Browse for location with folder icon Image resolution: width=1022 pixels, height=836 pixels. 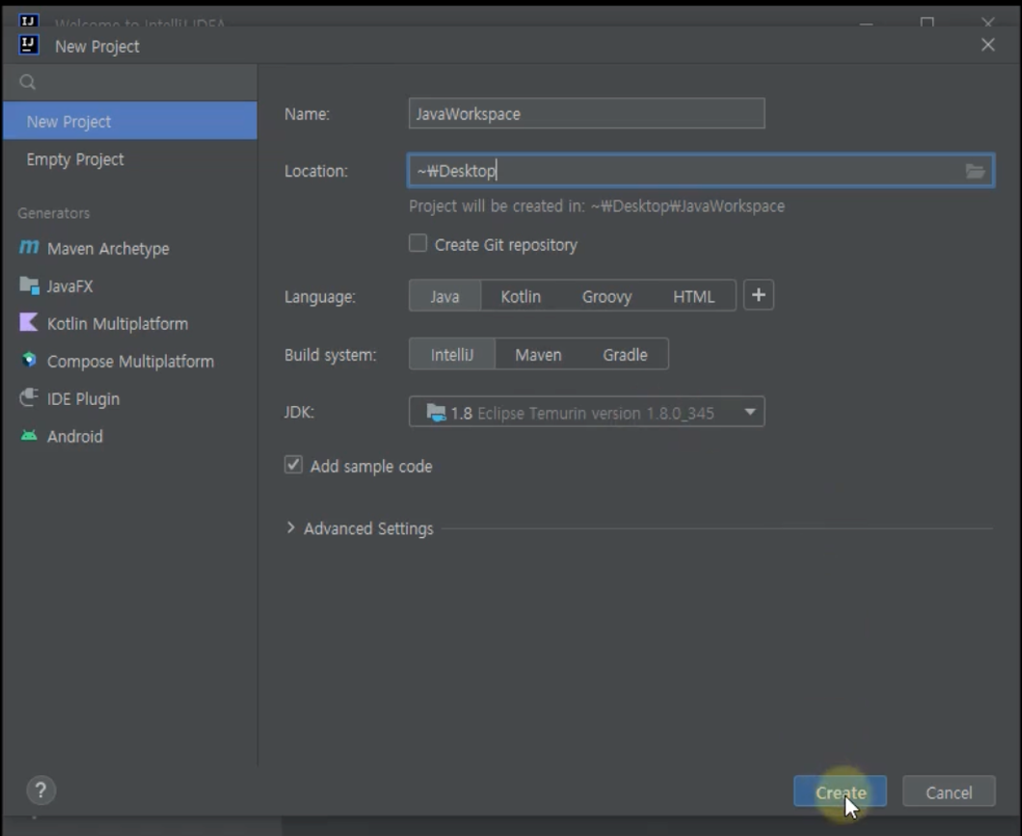[x=975, y=171]
